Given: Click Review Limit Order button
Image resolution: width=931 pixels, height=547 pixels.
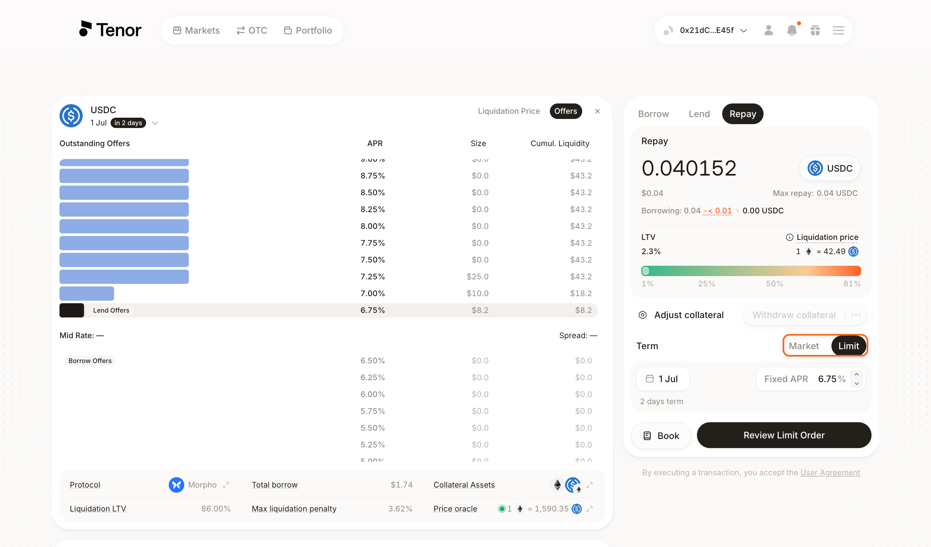Looking at the screenshot, I should click(784, 435).
